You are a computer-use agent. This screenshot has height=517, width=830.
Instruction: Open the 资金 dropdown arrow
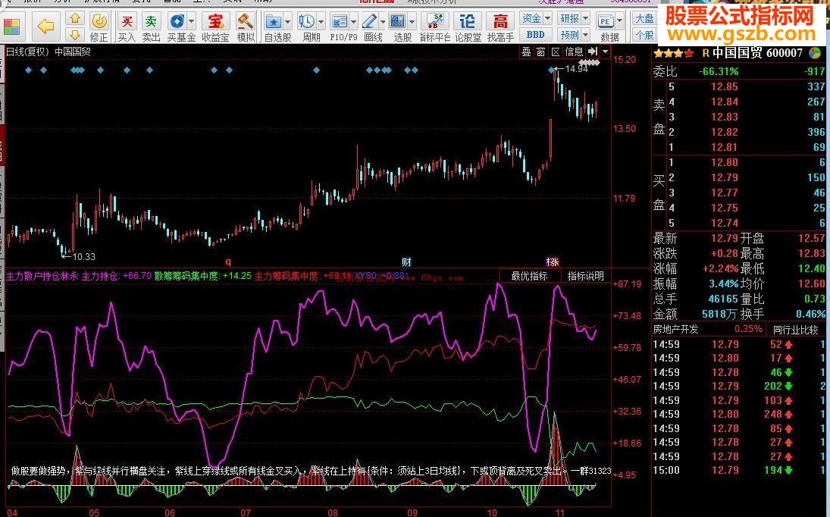(x=547, y=18)
